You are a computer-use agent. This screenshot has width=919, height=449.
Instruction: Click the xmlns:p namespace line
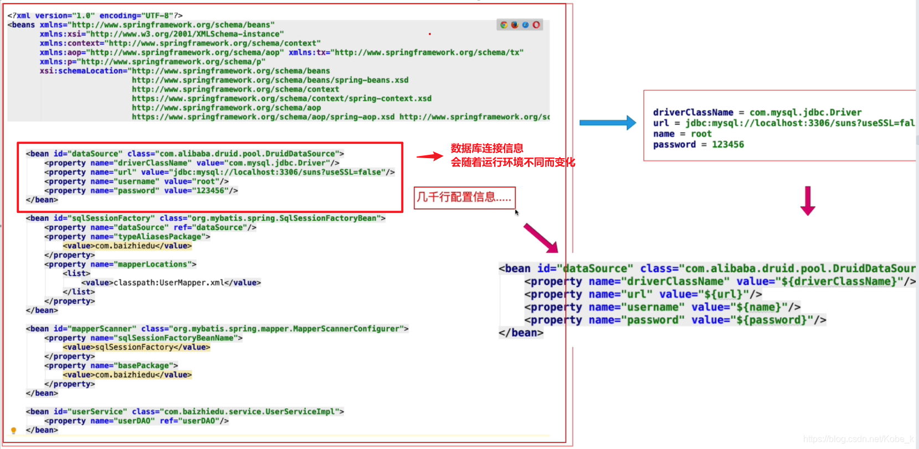point(152,61)
